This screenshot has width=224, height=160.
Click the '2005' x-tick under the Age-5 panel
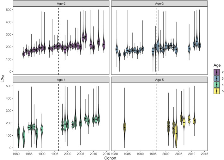tap(179, 154)
